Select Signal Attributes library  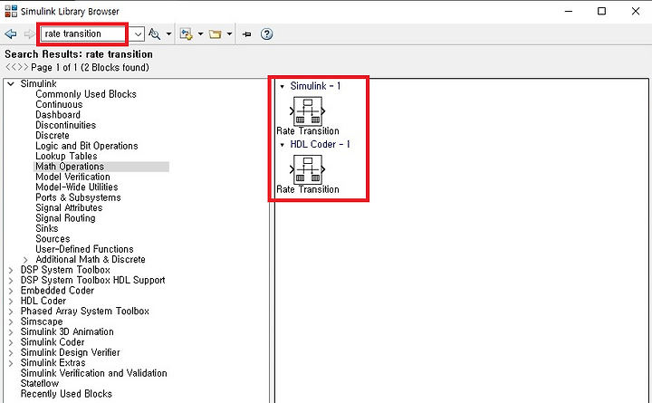[x=69, y=208]
